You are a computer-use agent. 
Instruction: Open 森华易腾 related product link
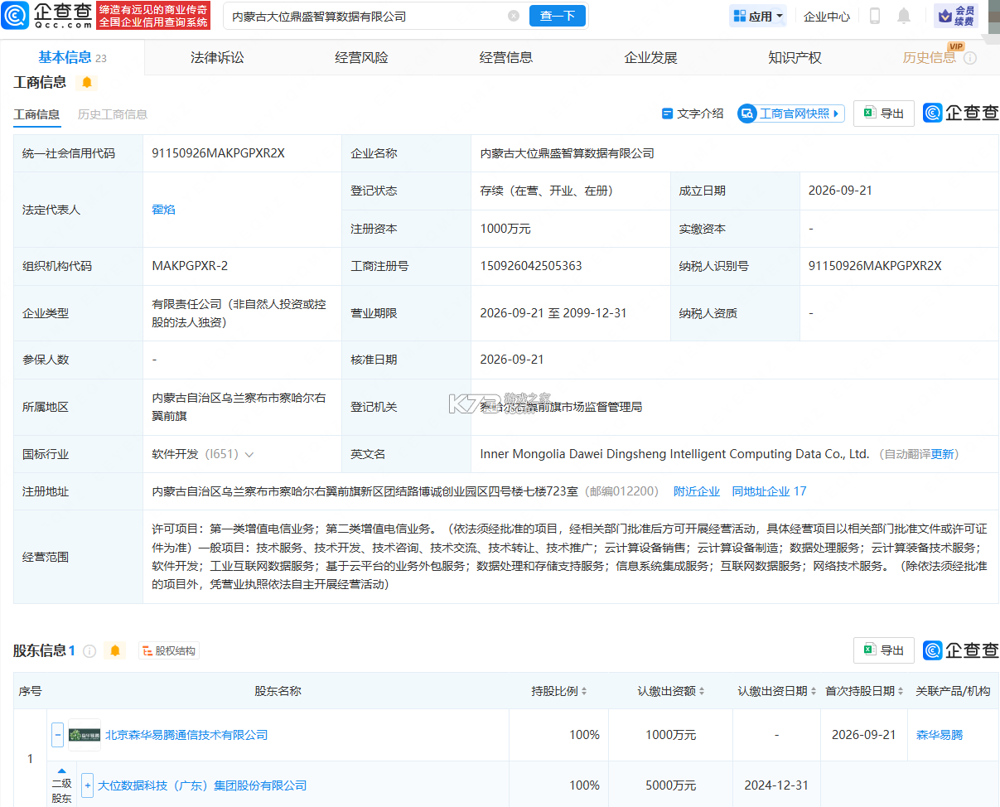click(940, 735)
